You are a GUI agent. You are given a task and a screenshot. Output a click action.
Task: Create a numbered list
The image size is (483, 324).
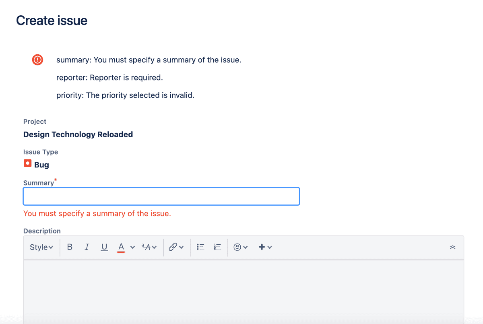[217, 247]
